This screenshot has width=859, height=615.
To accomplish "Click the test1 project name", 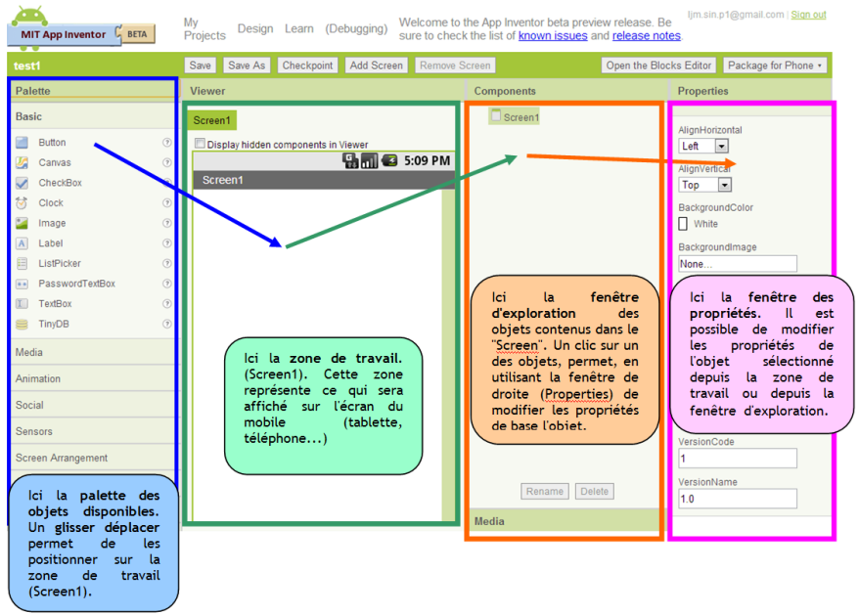I will tap(26, 66).
